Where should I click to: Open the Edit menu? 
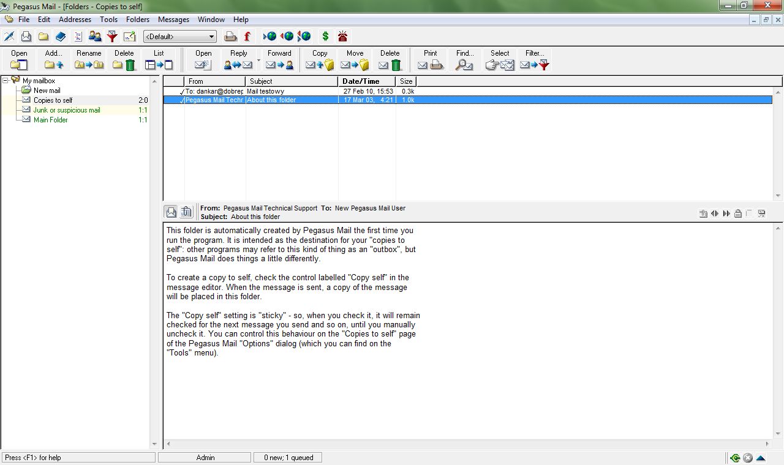pyautogui.click(x=44, y=20)
